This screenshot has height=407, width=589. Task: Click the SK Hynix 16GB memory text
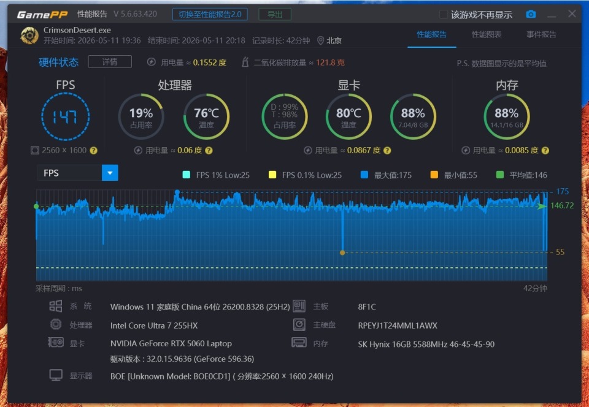coord(426,344)
